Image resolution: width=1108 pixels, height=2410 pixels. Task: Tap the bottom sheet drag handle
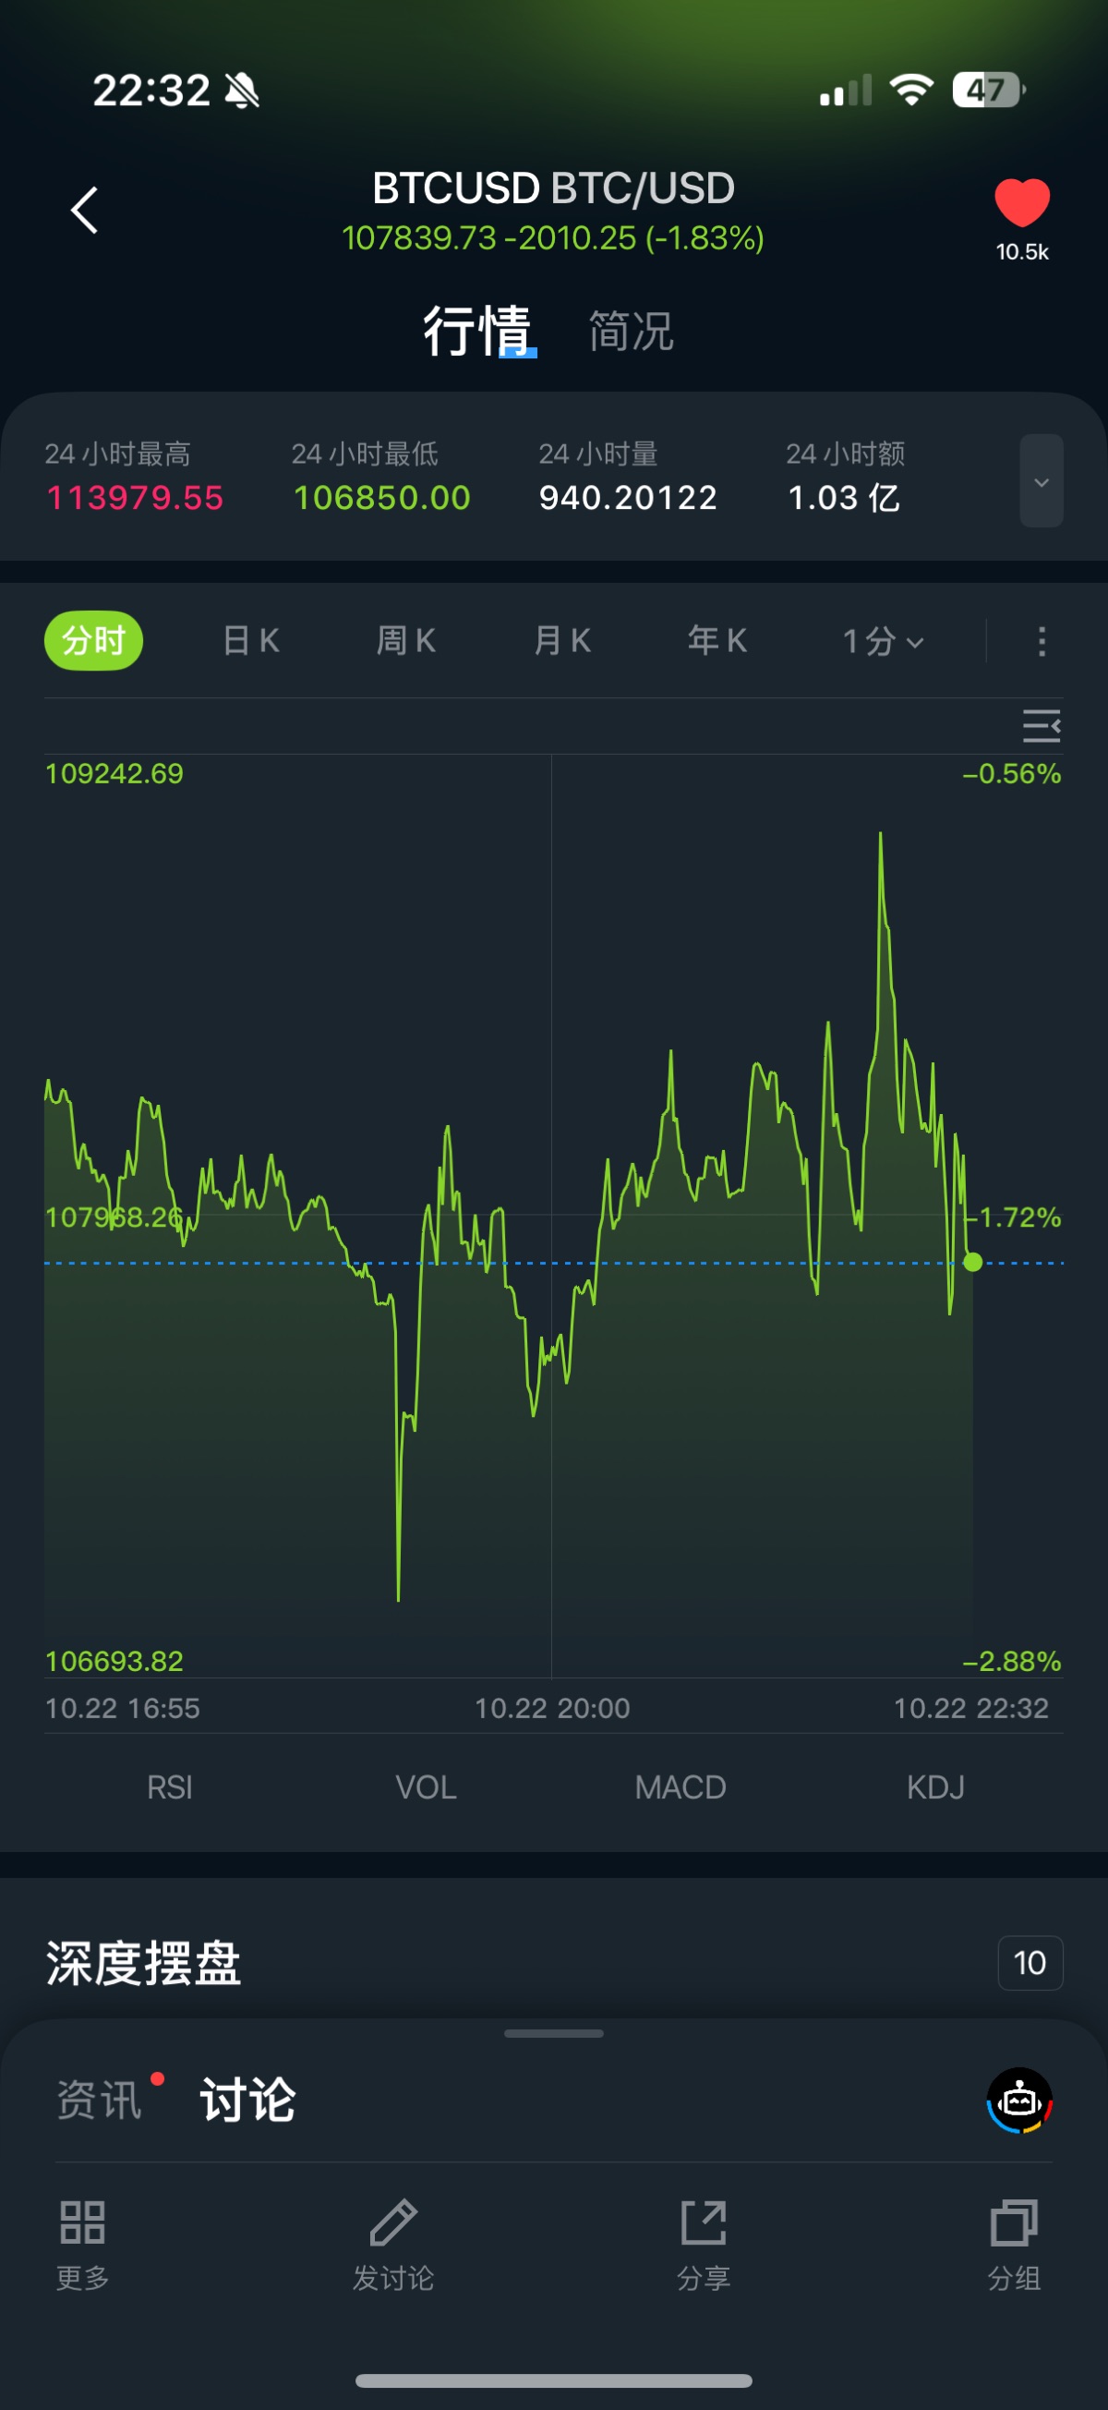click(x=553, y=2033)
